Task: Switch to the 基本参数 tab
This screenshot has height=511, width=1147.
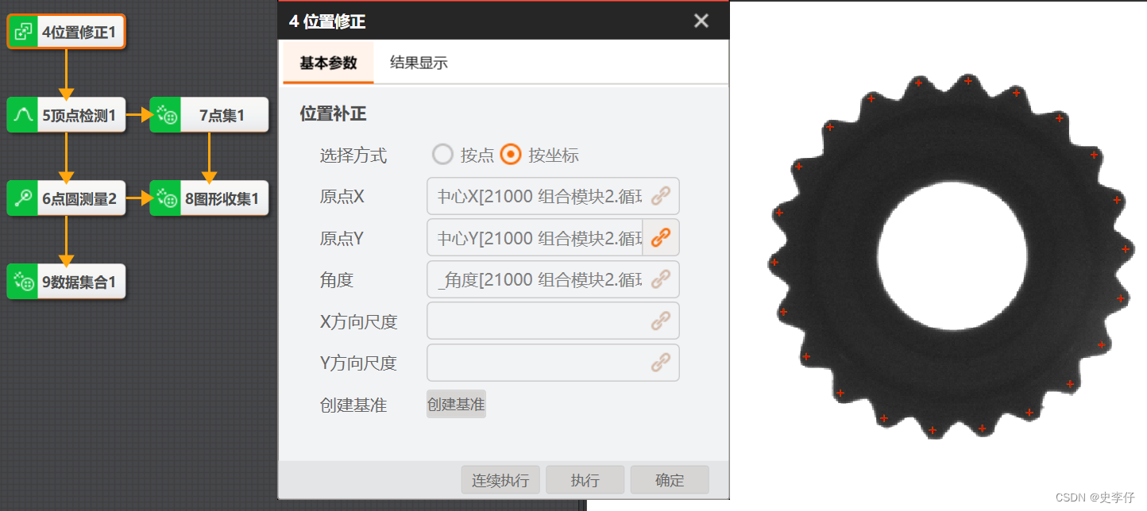Action: (328, 63)
